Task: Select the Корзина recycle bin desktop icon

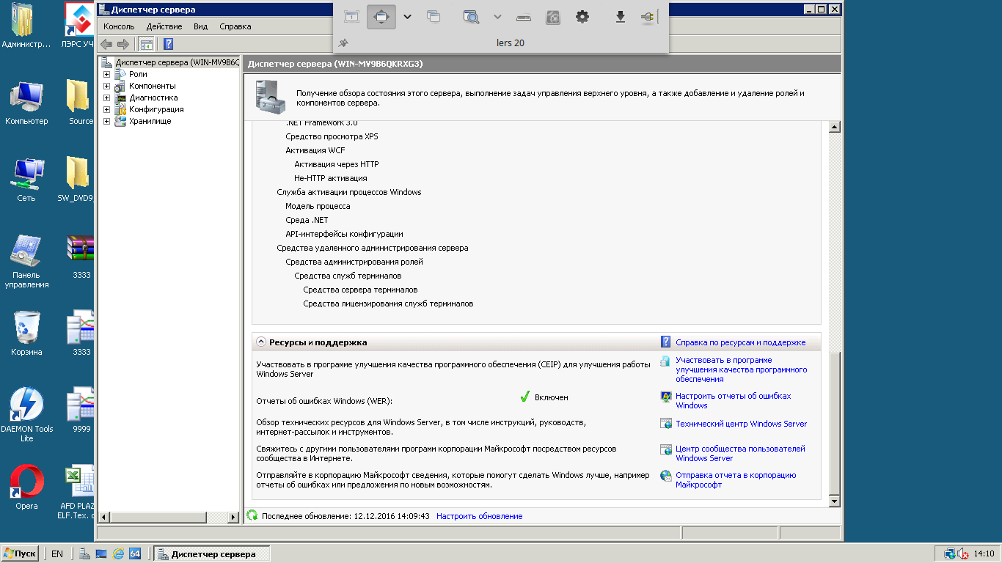Action: pos(26,334)
